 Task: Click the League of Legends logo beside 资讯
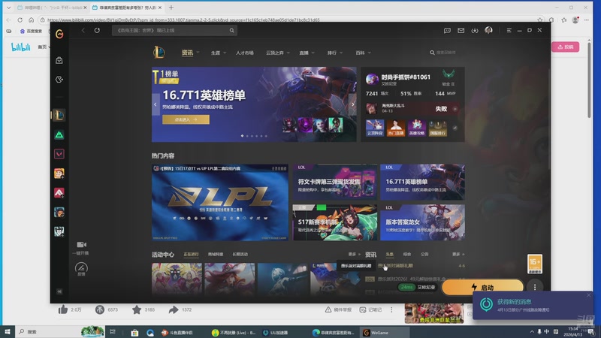tap(159, 53)
